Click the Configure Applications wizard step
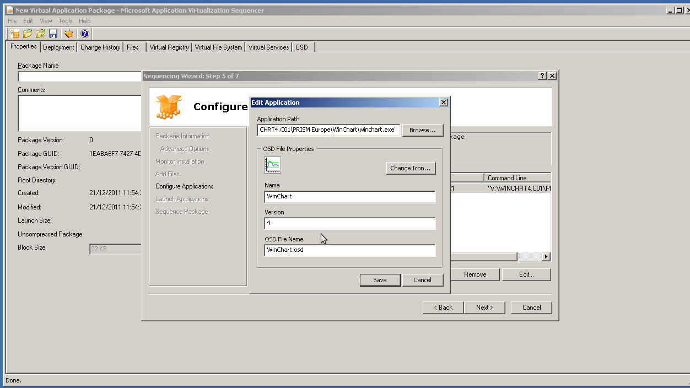Image resolution: width=690 pixels, height=388 pixels. click(185, 186)
